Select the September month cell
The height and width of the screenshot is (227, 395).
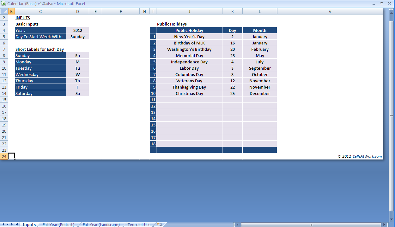(260, 68)
